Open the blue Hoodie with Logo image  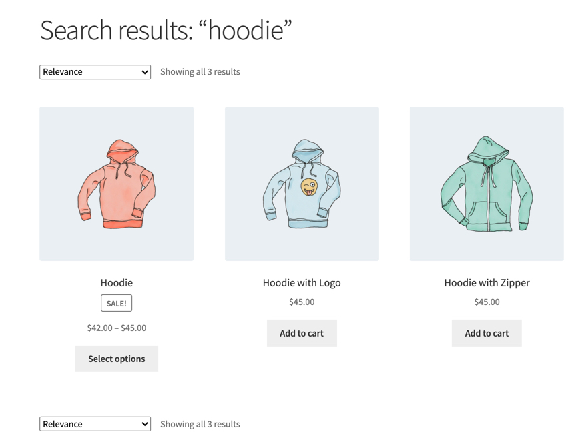pos(302,184)
